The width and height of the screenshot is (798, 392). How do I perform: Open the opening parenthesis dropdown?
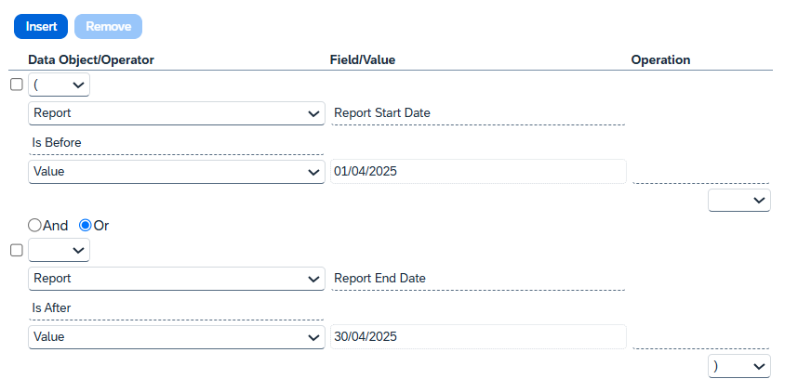(x=59, y=85)
